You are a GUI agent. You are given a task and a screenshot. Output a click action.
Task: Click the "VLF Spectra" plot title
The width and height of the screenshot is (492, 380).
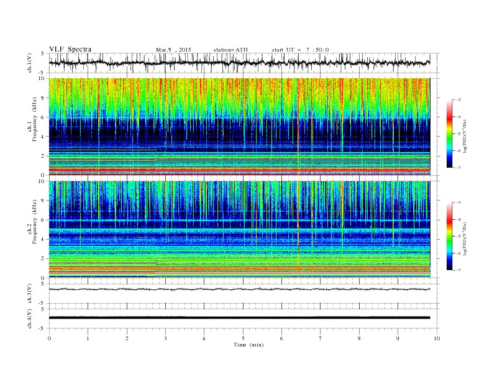tap(70, 49)
